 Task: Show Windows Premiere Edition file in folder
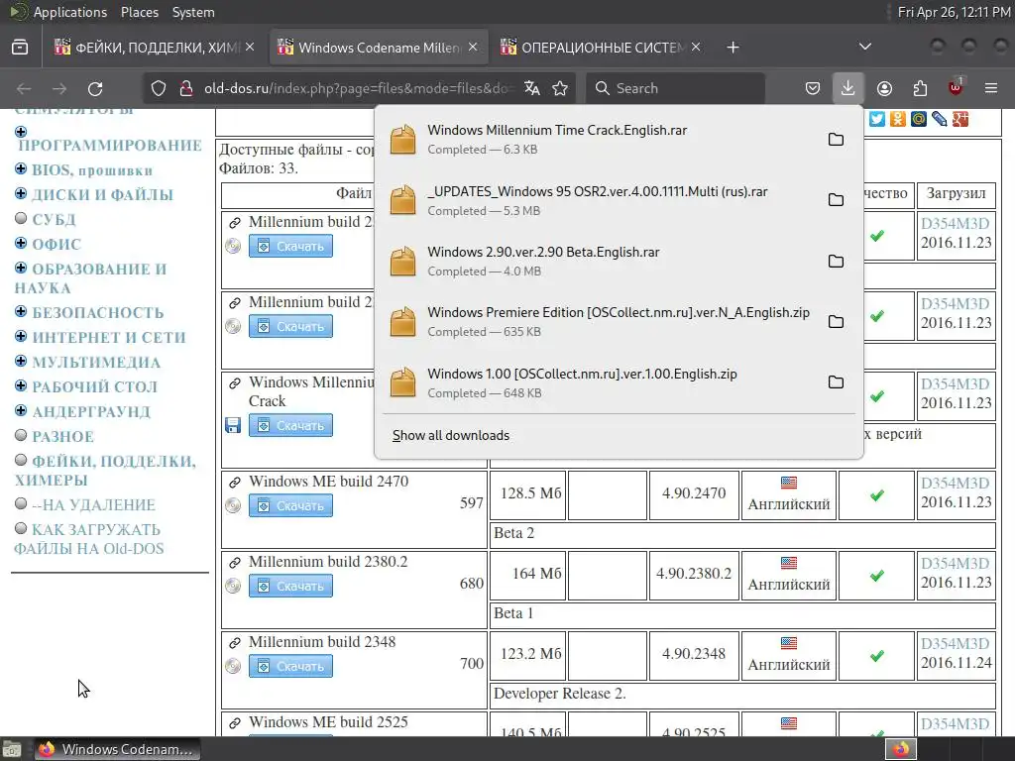tap(836, 322)
